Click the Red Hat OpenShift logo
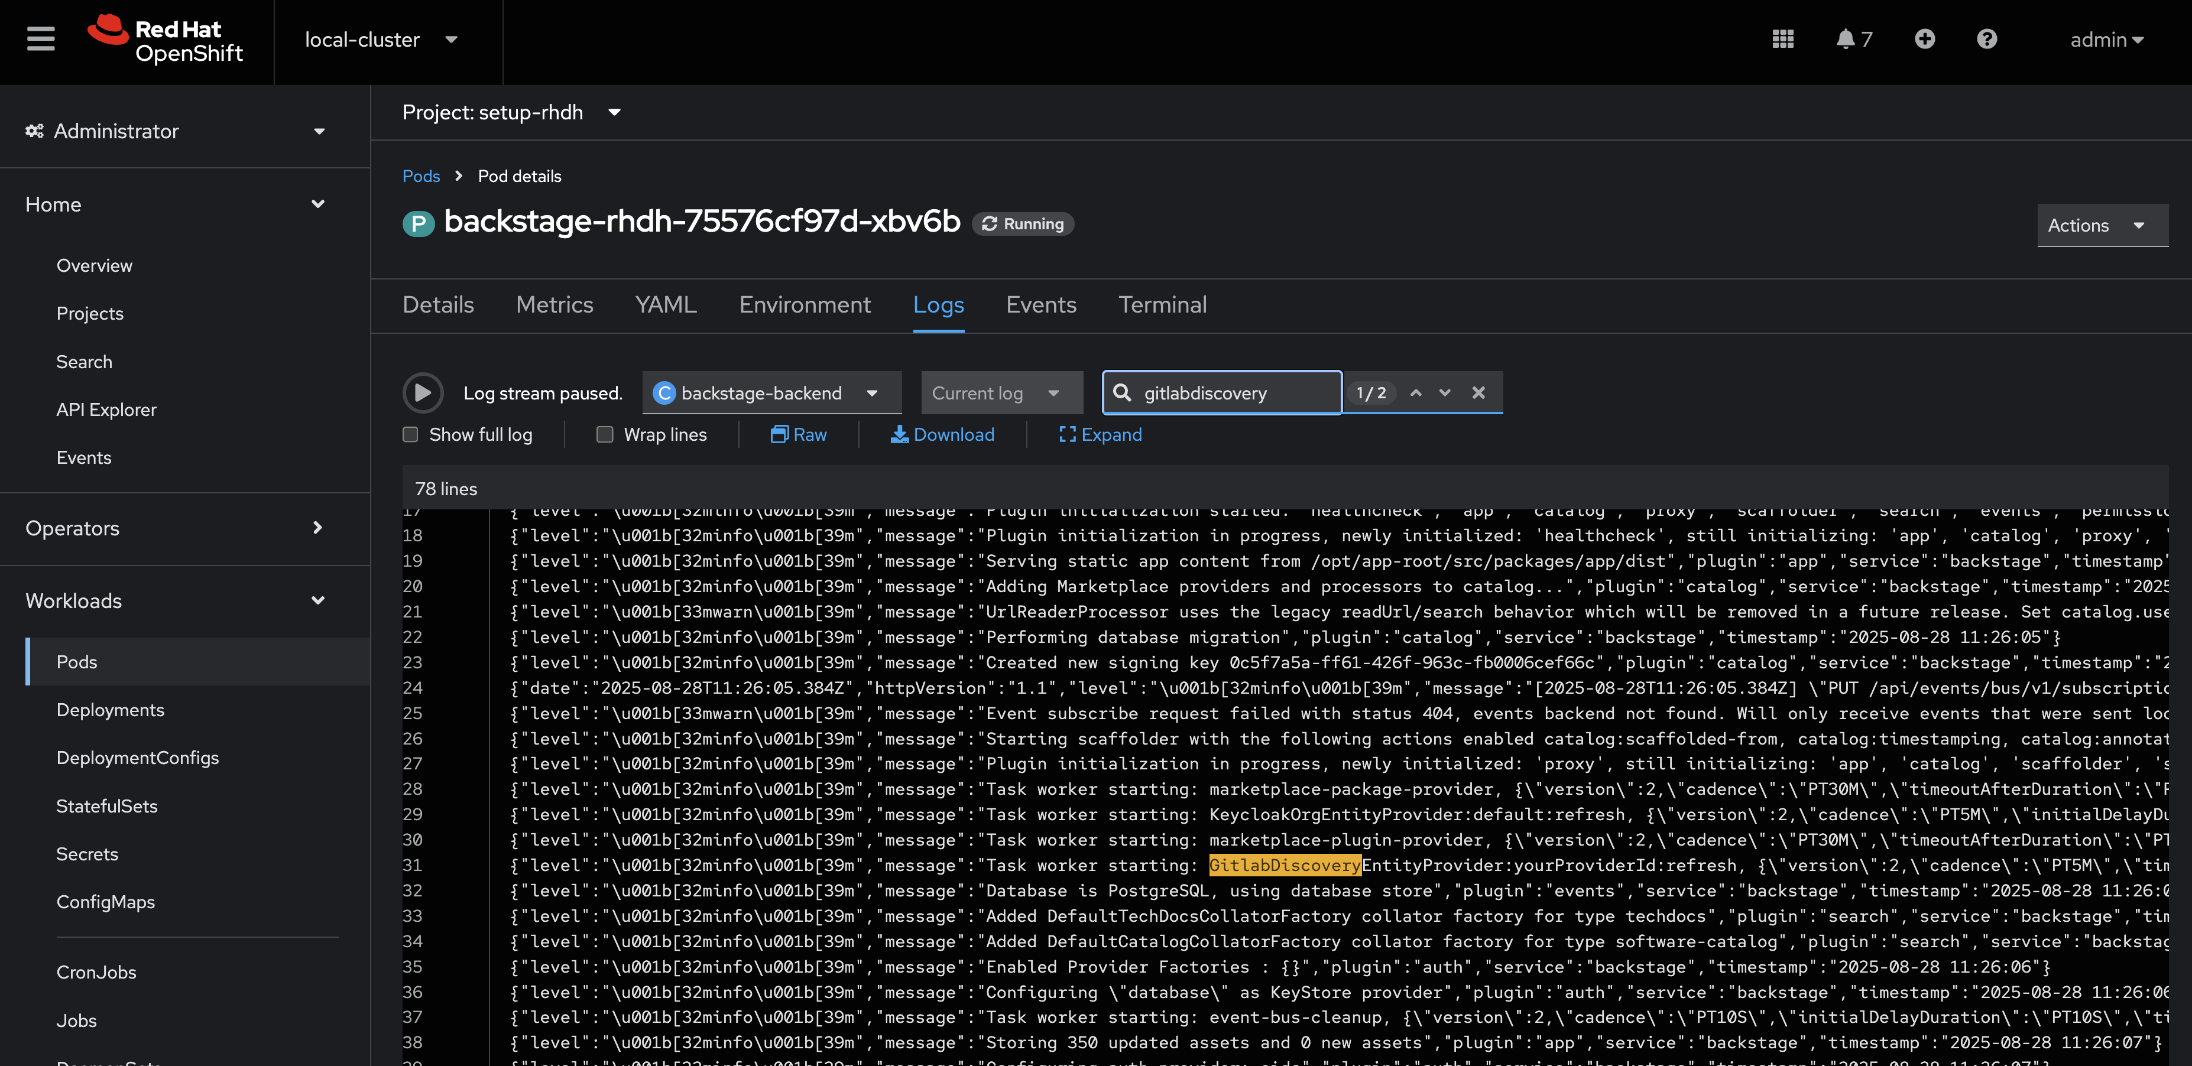This screenshot has width=2192, height=1066. coord(165,40)
